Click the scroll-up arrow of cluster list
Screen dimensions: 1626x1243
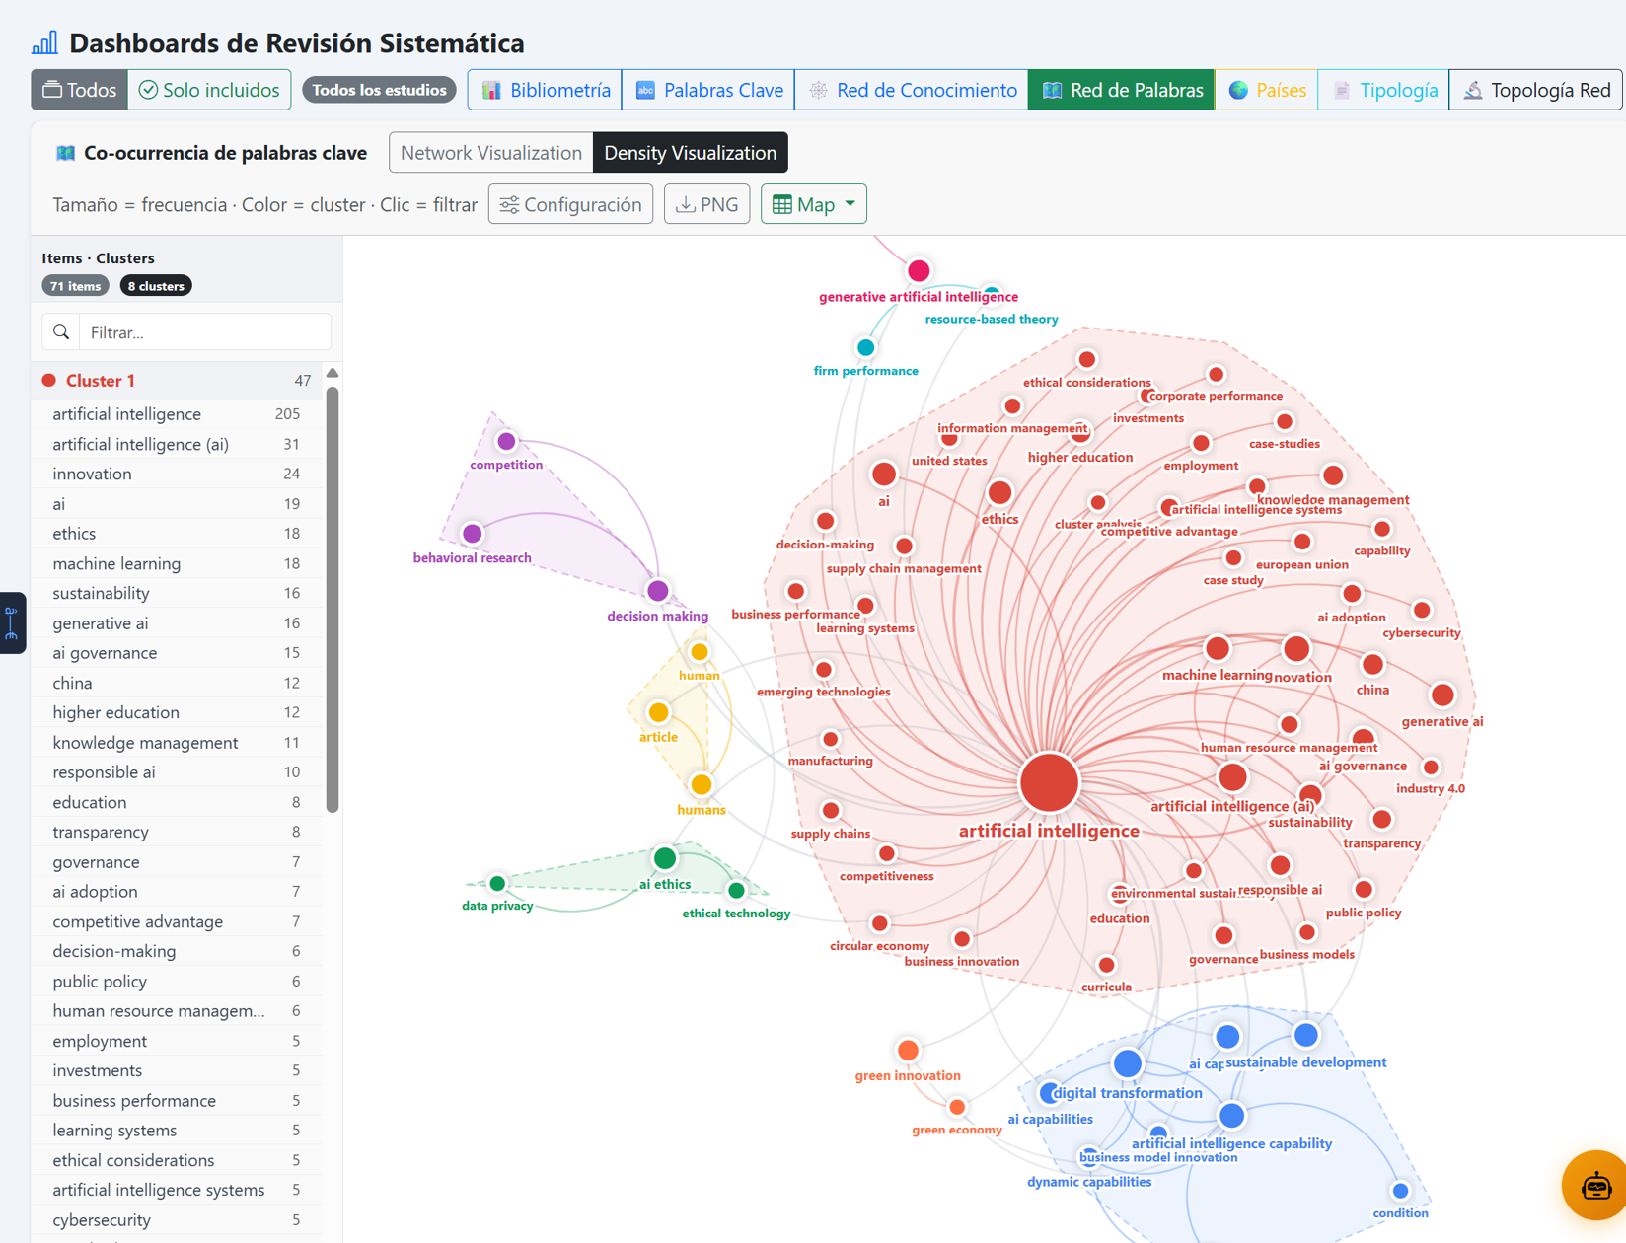pos(333,373)
